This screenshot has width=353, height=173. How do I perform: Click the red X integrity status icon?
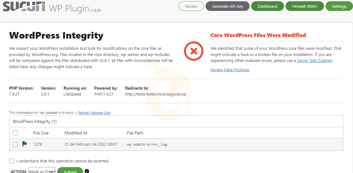[x=194, y=51]
